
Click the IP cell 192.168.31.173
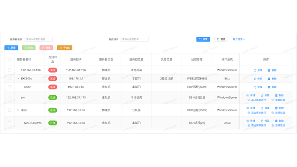76,98
